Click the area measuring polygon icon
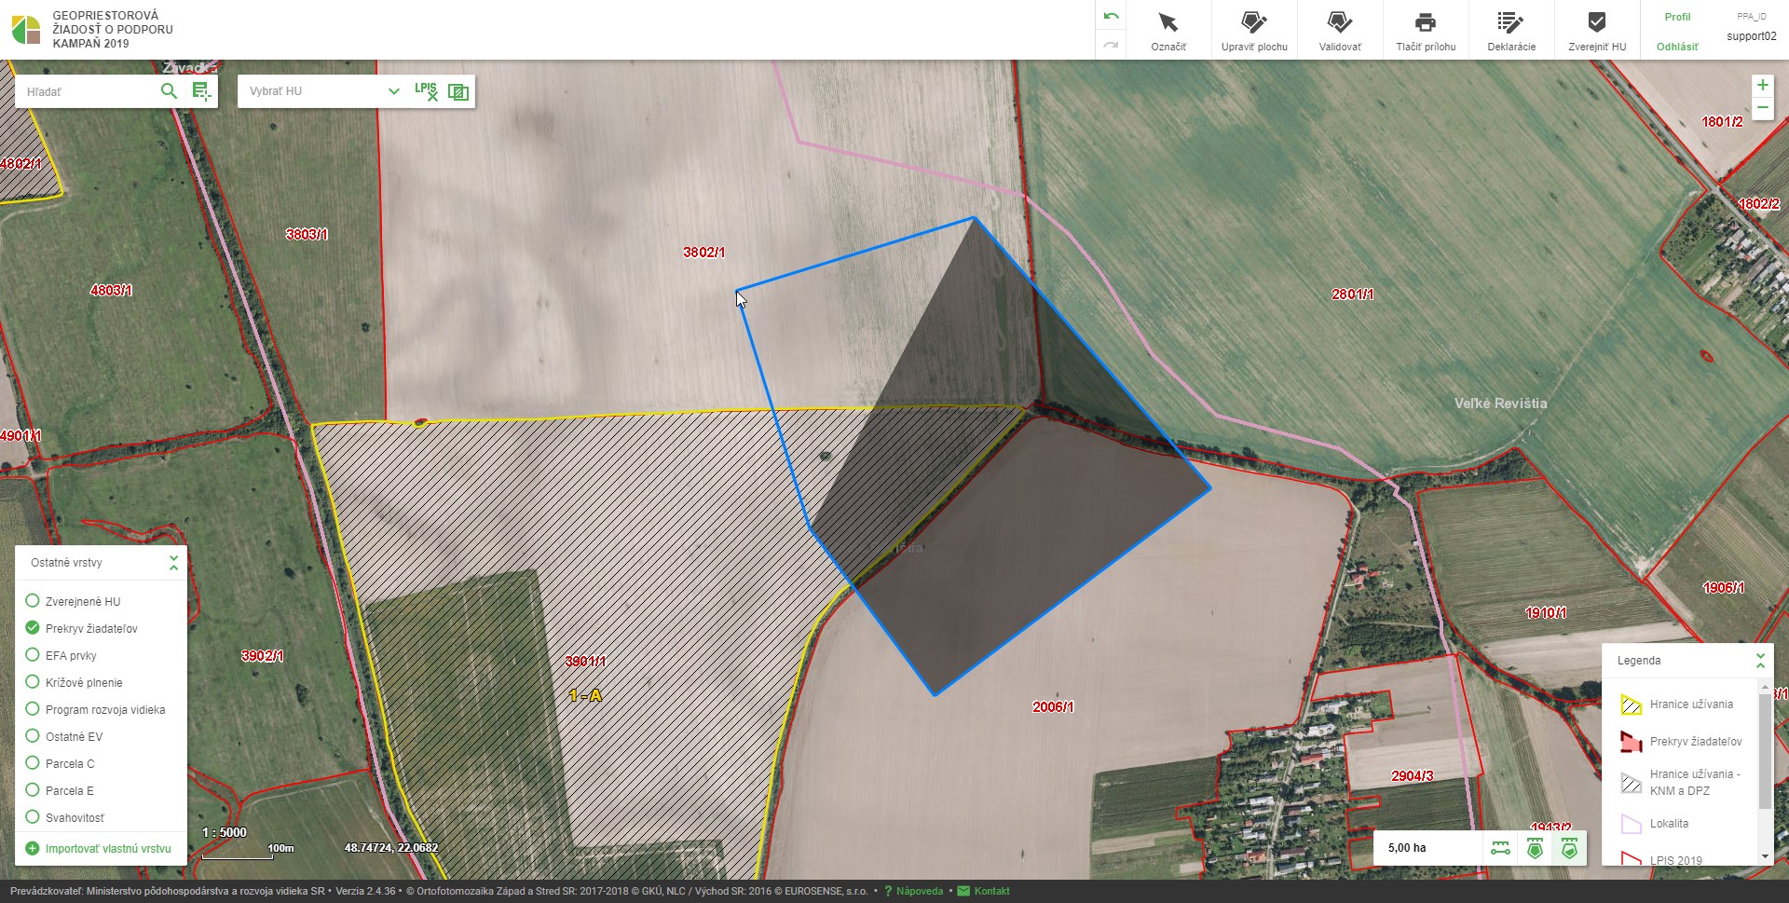The height and width of the screenshot is (903, 1789). pyautogui.click(x=1535, y=848)
